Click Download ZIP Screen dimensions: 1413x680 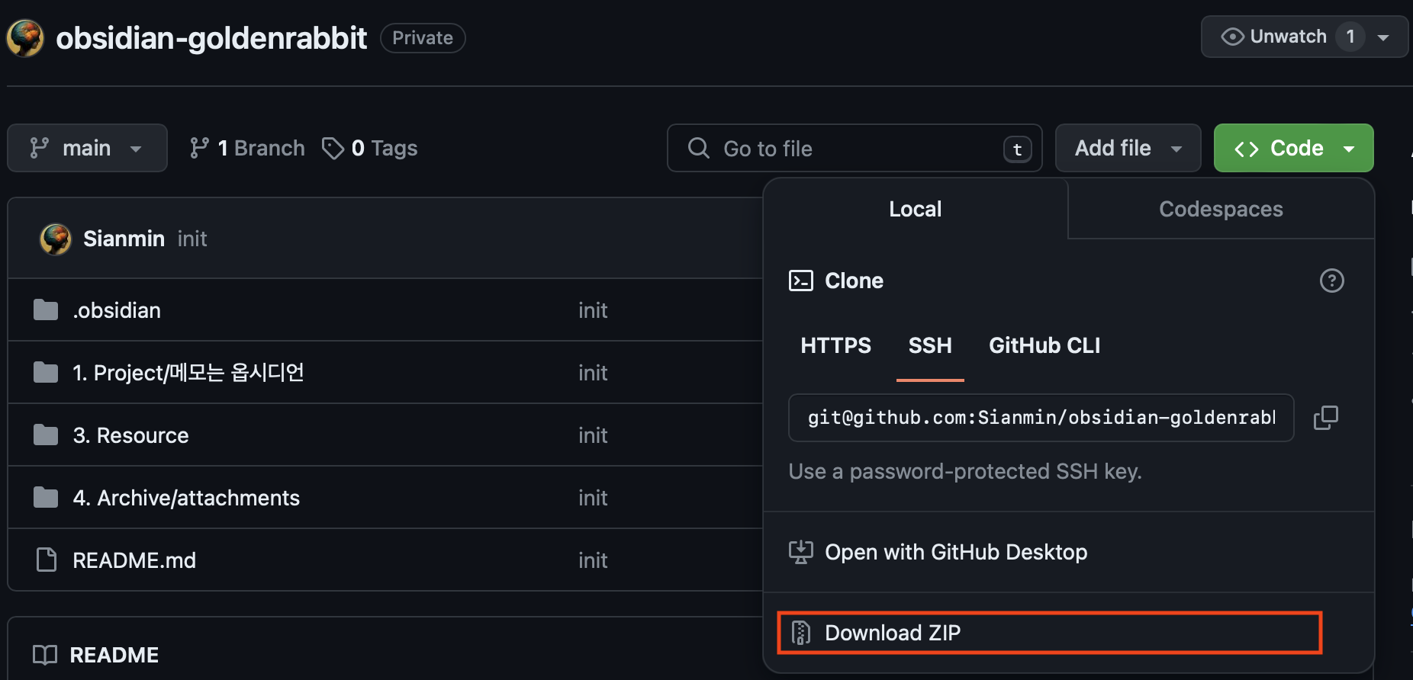(1049, 633)
